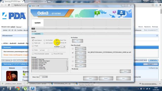Screen dimensions: 162x91
Task: Click Veisons avatar image in forum
Action: coord(12,76)
